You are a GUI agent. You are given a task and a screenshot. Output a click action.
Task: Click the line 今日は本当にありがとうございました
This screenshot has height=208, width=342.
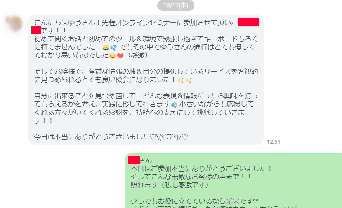(x=92, y=137)
